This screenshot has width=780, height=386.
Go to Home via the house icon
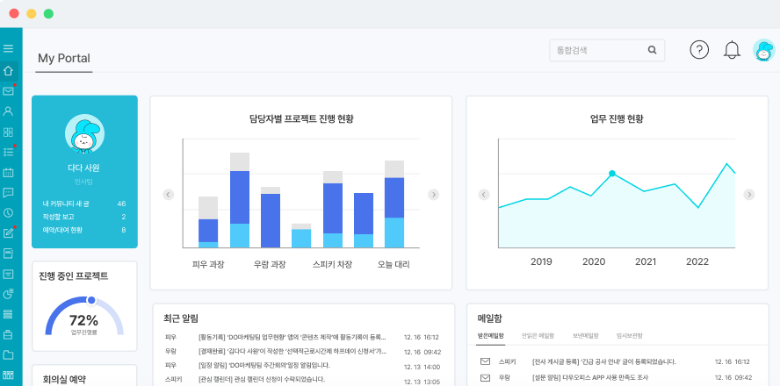(8, 71)
